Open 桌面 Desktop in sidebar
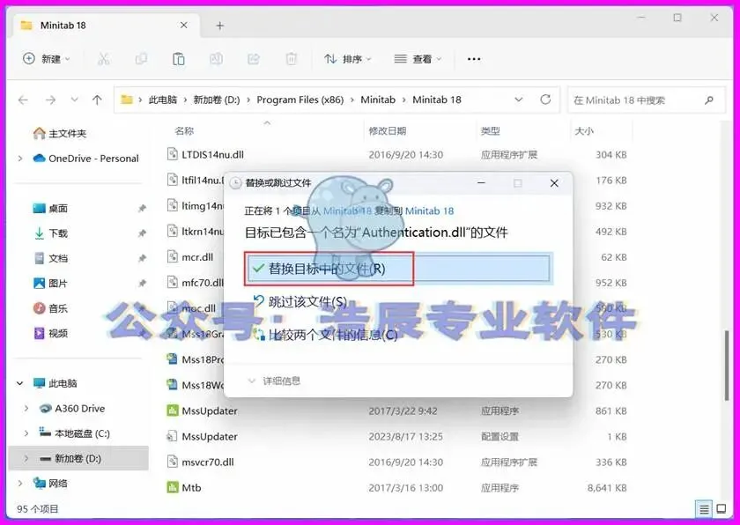The image size is (740, 525). (50, 208)
